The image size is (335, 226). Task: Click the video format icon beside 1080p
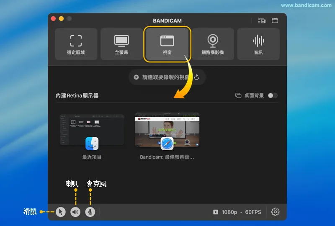point(216,212)
